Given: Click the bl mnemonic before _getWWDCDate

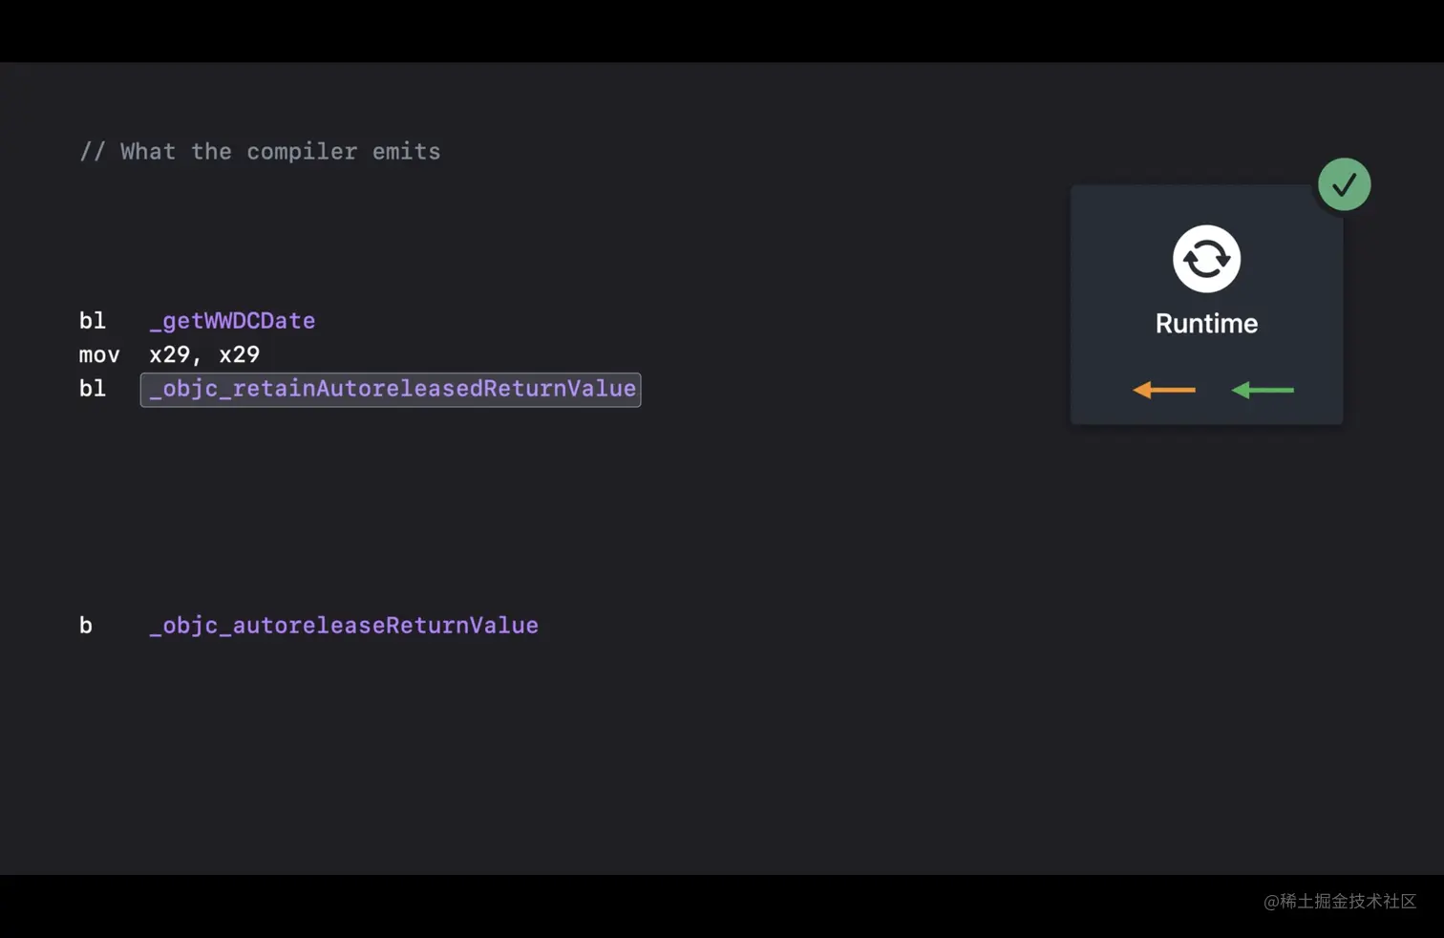Looking at the screenshot, I should pos(93,321).
